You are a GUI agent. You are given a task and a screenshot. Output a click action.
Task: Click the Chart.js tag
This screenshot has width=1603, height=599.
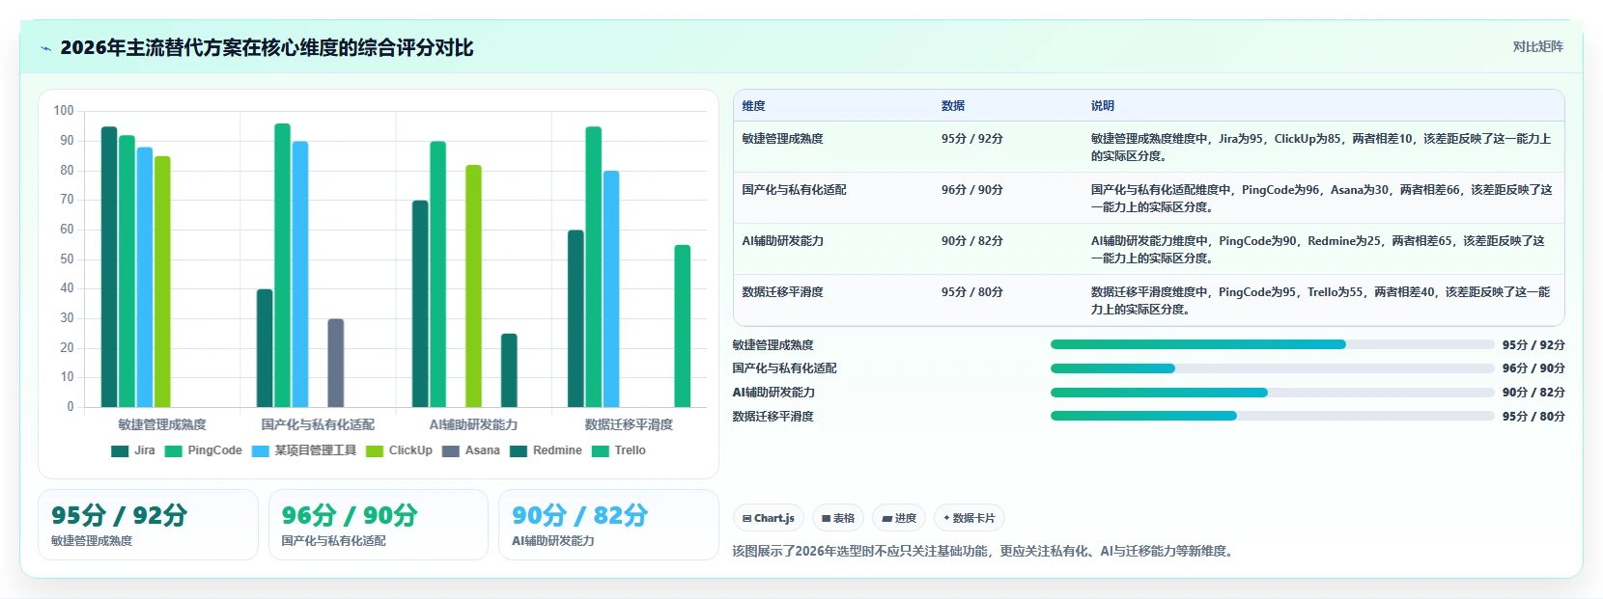[769, 518]
